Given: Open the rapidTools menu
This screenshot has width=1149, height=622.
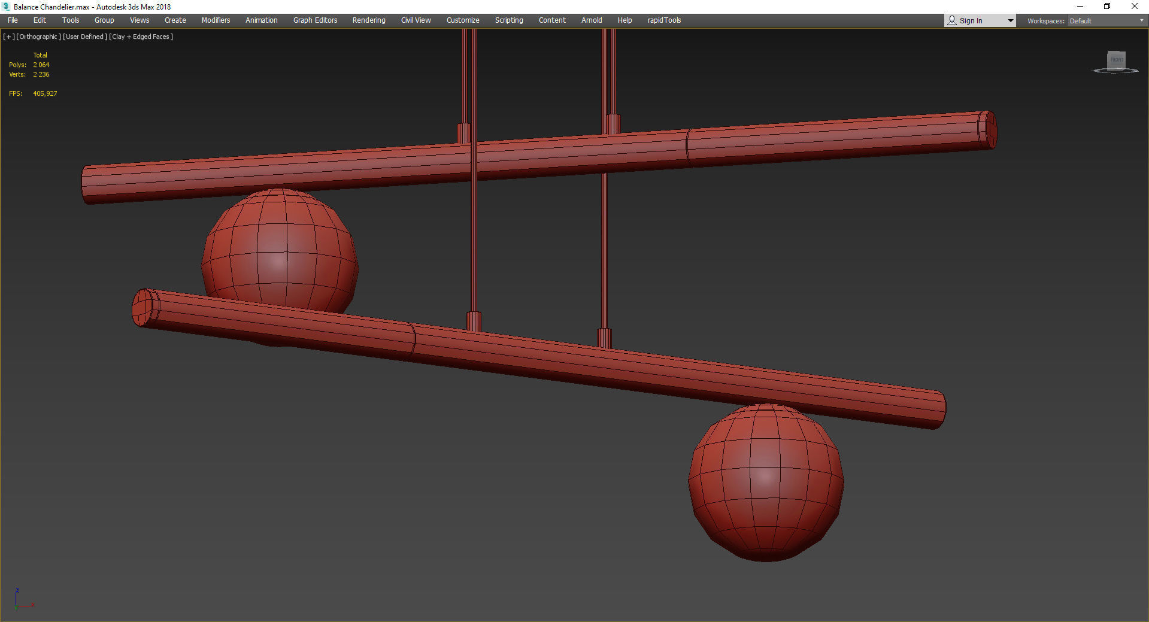Looking at the screenshot, I should tap(664, 20).
